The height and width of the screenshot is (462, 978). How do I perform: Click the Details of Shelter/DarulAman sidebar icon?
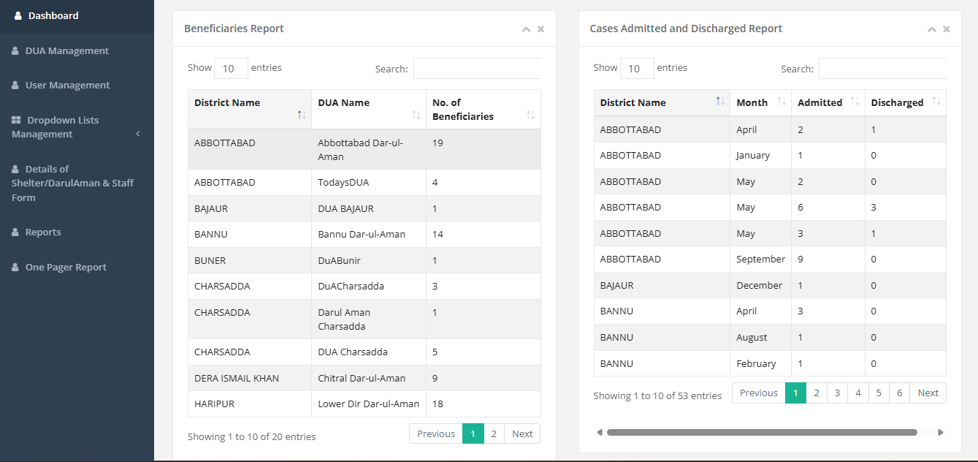point(15,168)
